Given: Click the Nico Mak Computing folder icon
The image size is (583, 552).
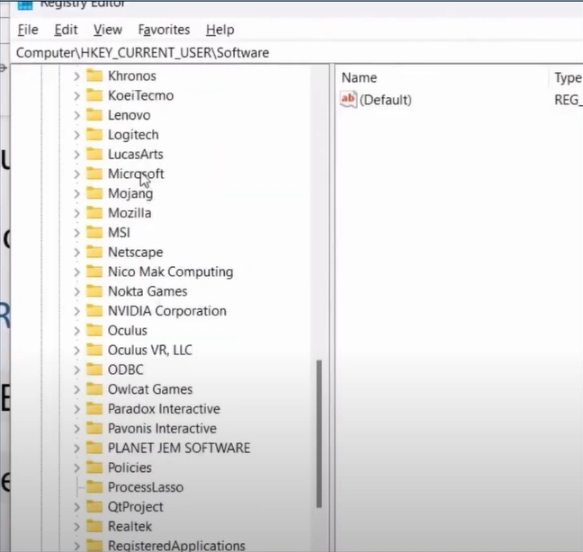Looking at the screenshot, I should (x=94, y=272).
